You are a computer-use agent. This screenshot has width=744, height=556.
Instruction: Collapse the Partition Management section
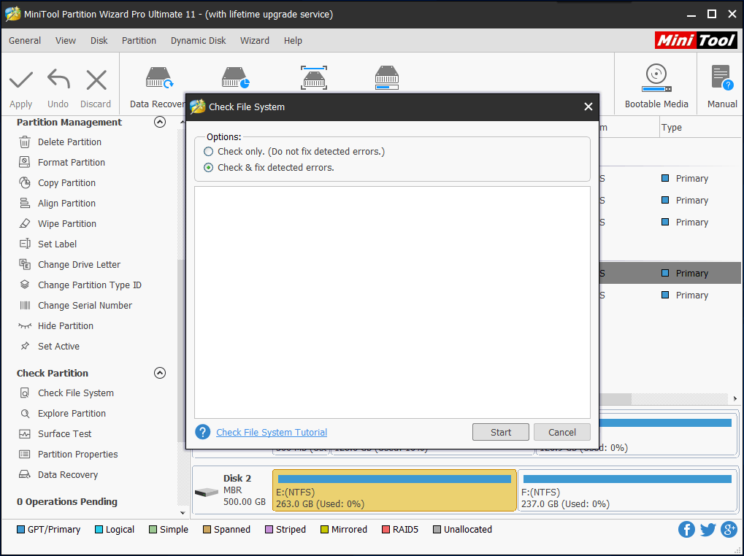[160, 123]
